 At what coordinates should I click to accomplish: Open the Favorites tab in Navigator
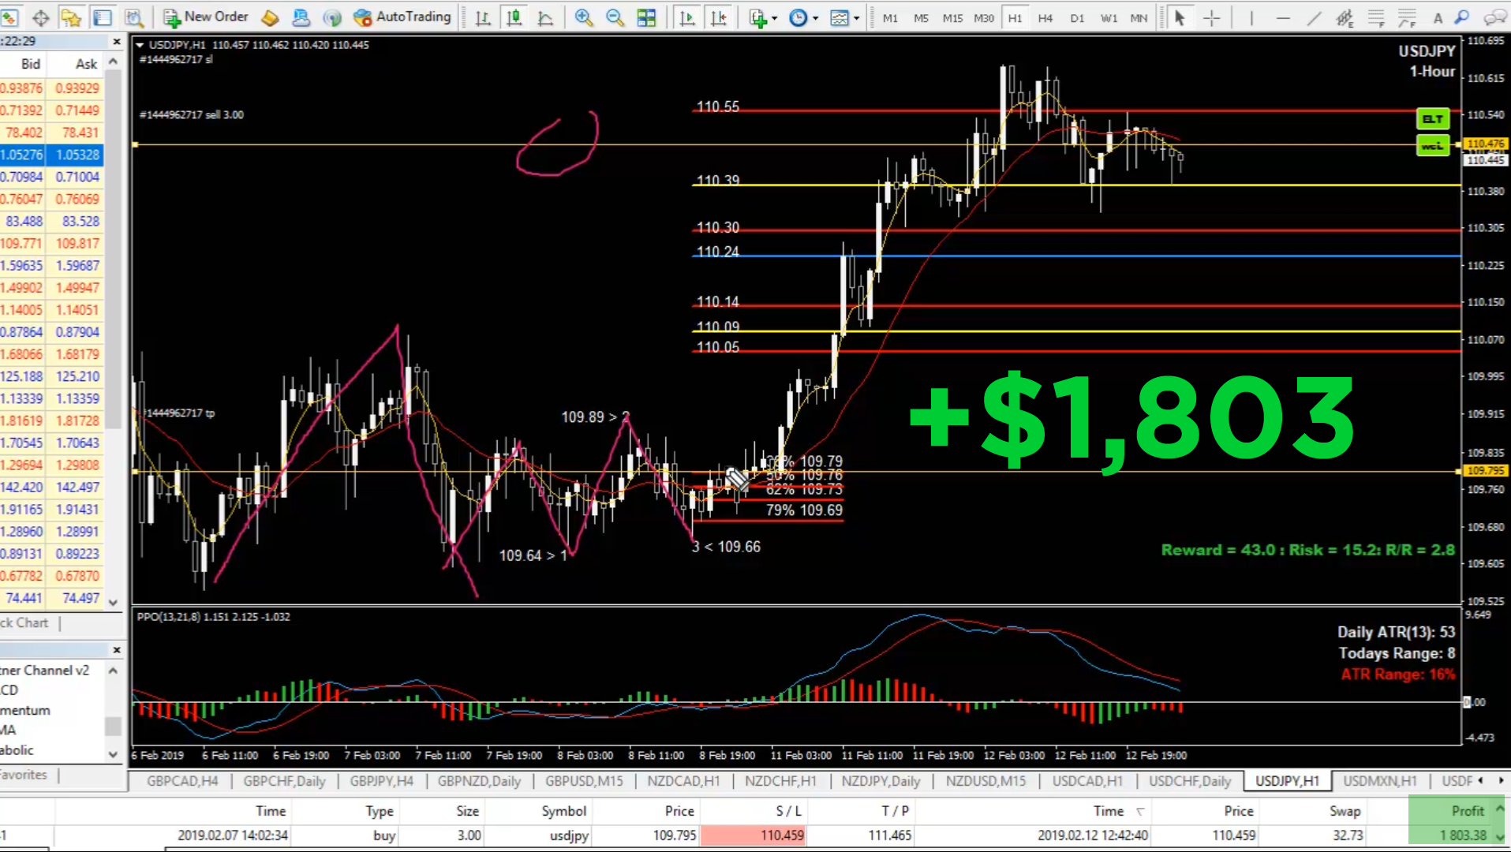(x=24, y=775)
